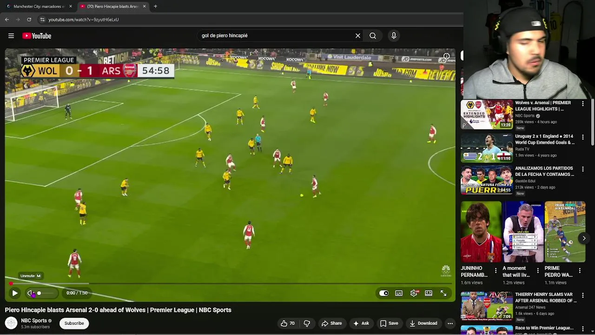The height and width of the screenshot is (335, 595).
Task: Open more actions menu under video
Action: pos(450,323)
